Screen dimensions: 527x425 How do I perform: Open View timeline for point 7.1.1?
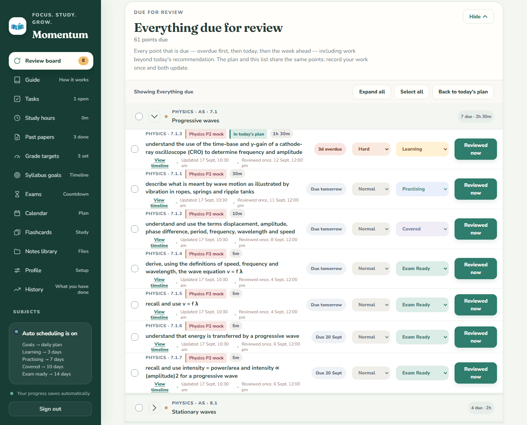click(x=159, y=203)
